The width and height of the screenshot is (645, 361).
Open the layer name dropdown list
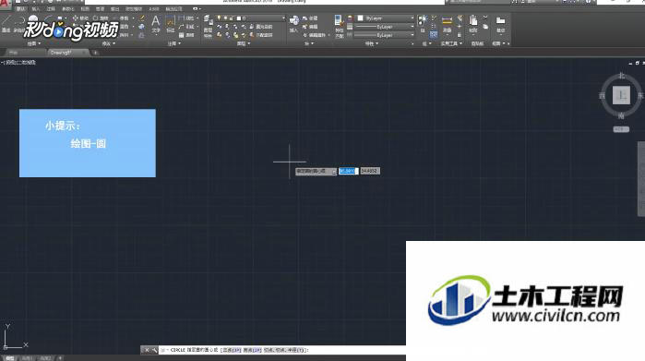coord(261,18)
